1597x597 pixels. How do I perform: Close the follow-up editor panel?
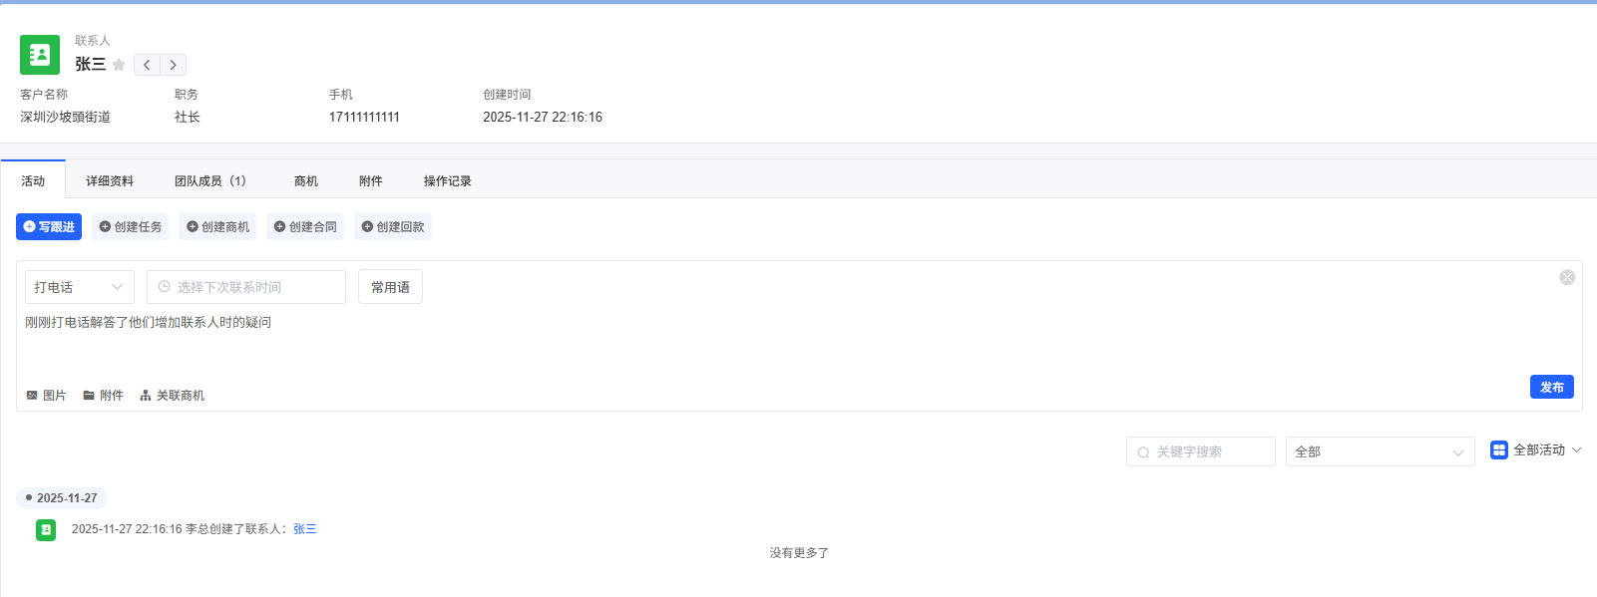(1567, 277)
